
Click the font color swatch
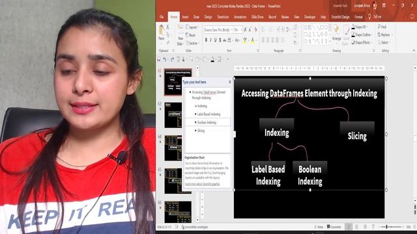pyautogui.click(x=252, y=40)
